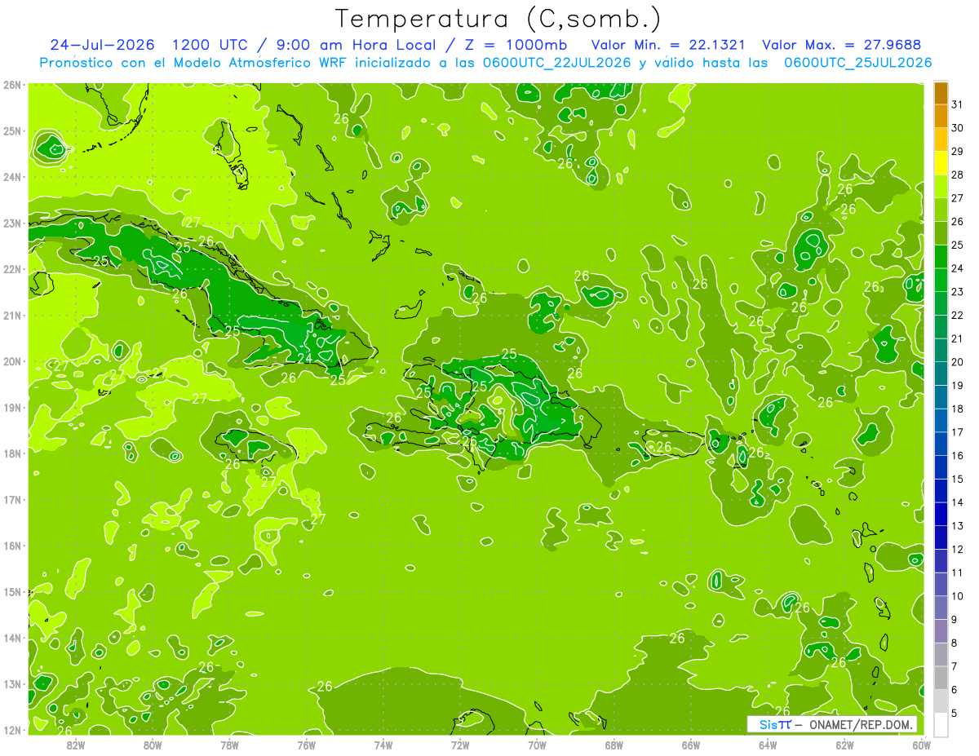This screenshot has width=979, height=756.
Task: Click the color scale label "15"
Action: 957,479
